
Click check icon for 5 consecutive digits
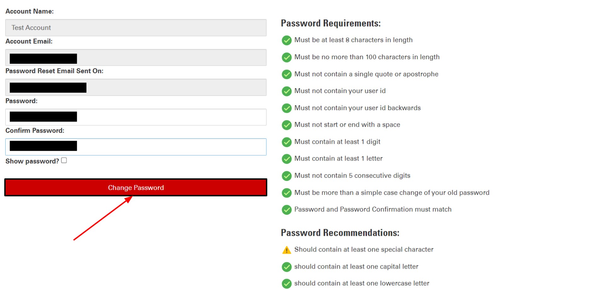(x=286, y=176)
